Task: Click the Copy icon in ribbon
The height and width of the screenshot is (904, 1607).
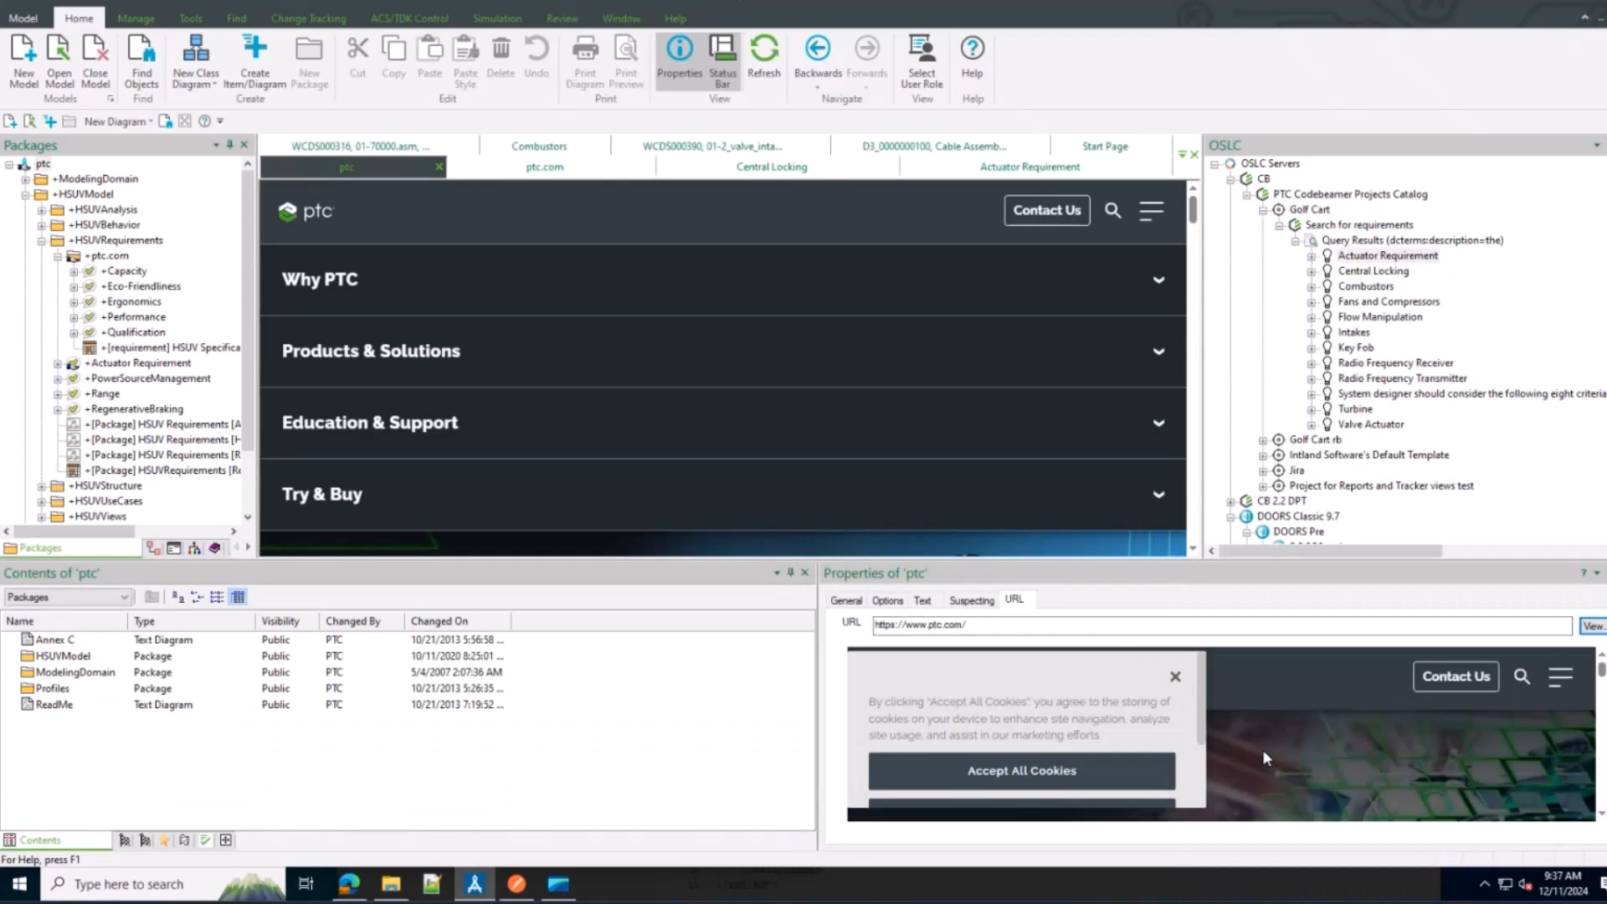Action: point(393,57)
